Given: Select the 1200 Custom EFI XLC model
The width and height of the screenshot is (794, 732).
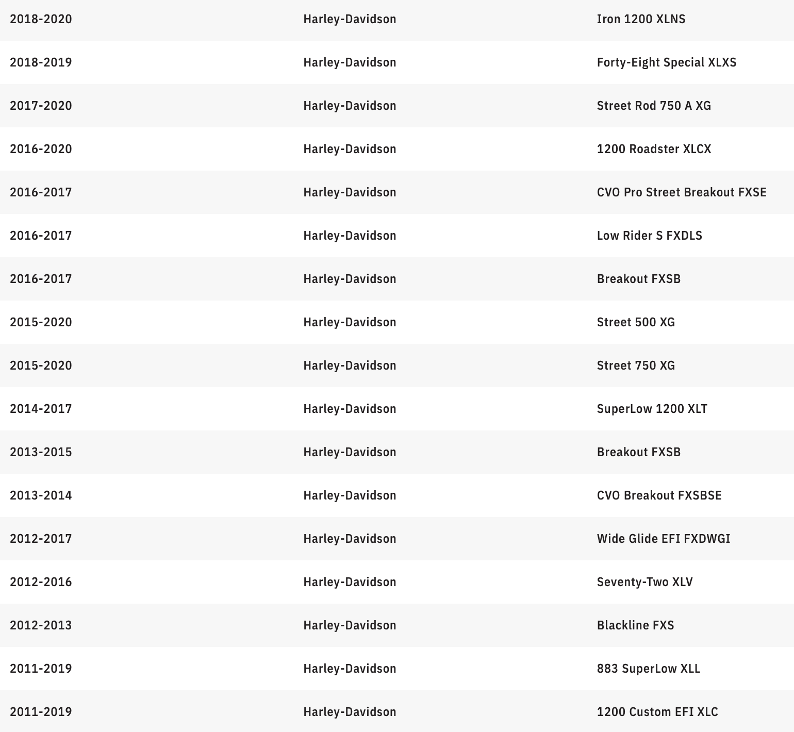Looking at the screenshot, I should click(657, 712).
